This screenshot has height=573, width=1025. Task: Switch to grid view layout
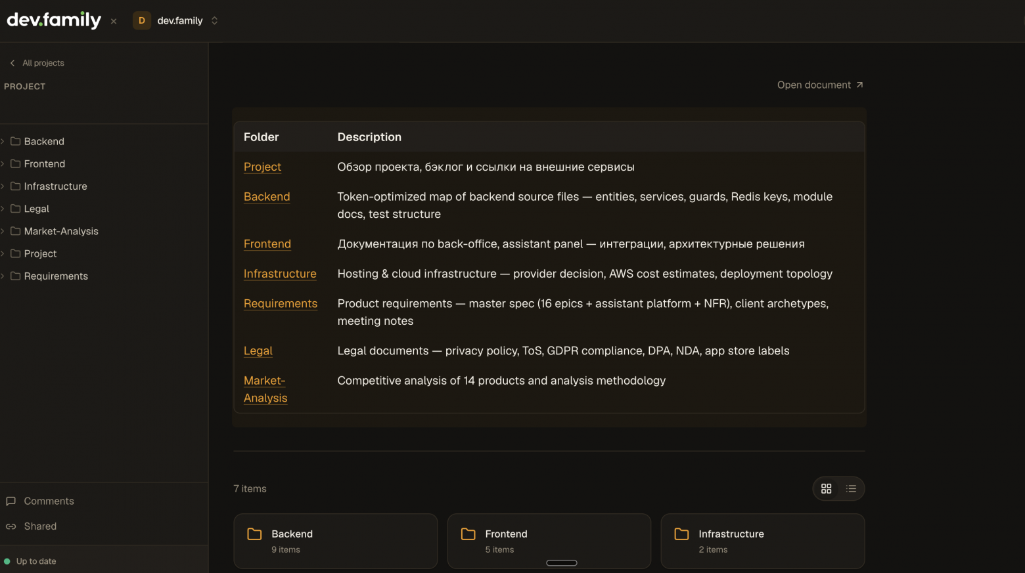pyautogui.click(x=827, y=489)
